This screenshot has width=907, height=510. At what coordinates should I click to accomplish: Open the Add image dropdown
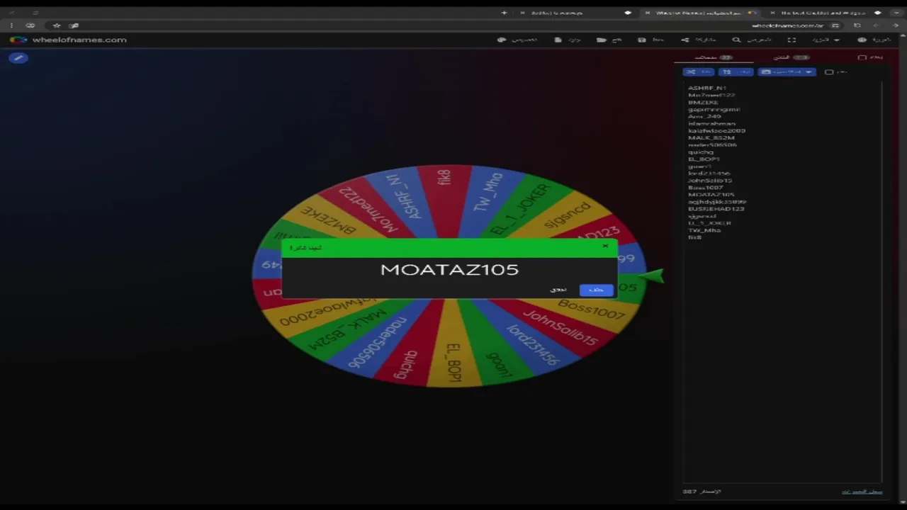787,72
